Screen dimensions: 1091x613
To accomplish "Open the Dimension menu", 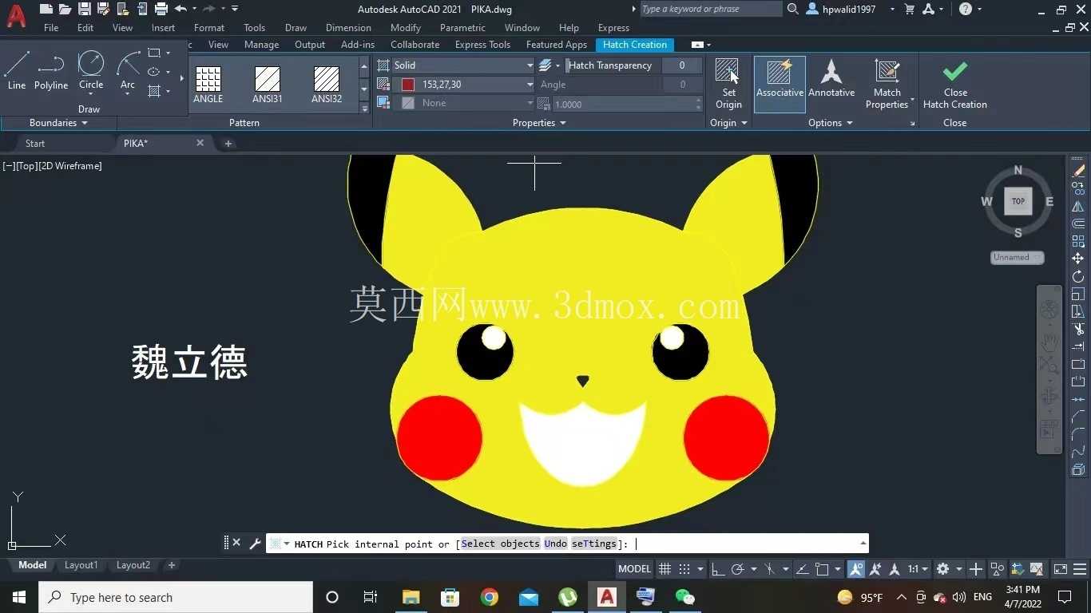I will coord(348,28).
